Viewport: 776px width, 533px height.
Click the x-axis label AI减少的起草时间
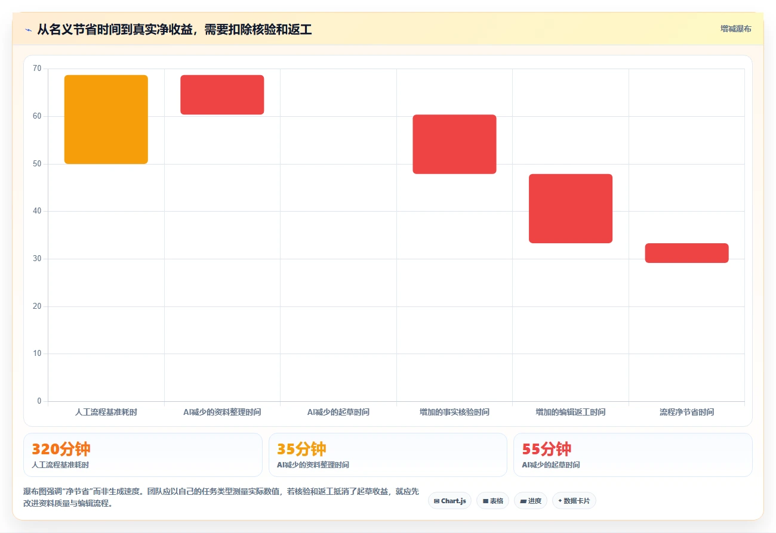point(338,412)
